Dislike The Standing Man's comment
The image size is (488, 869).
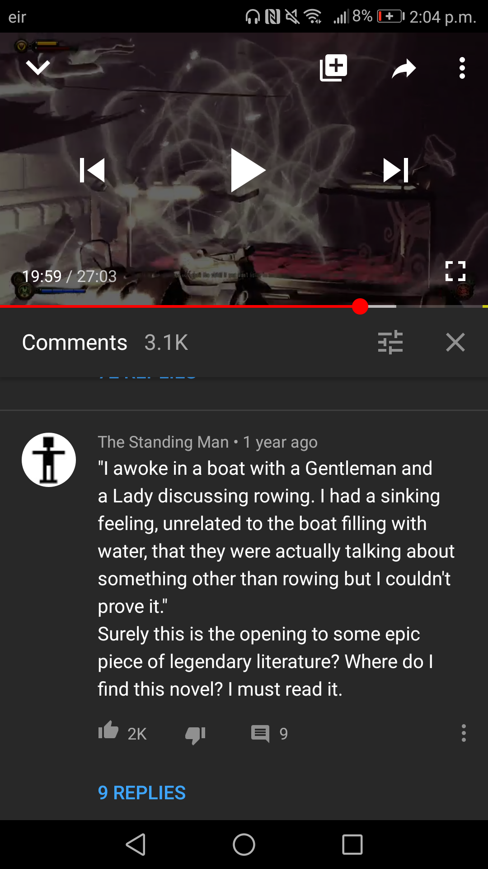(195, 735)
